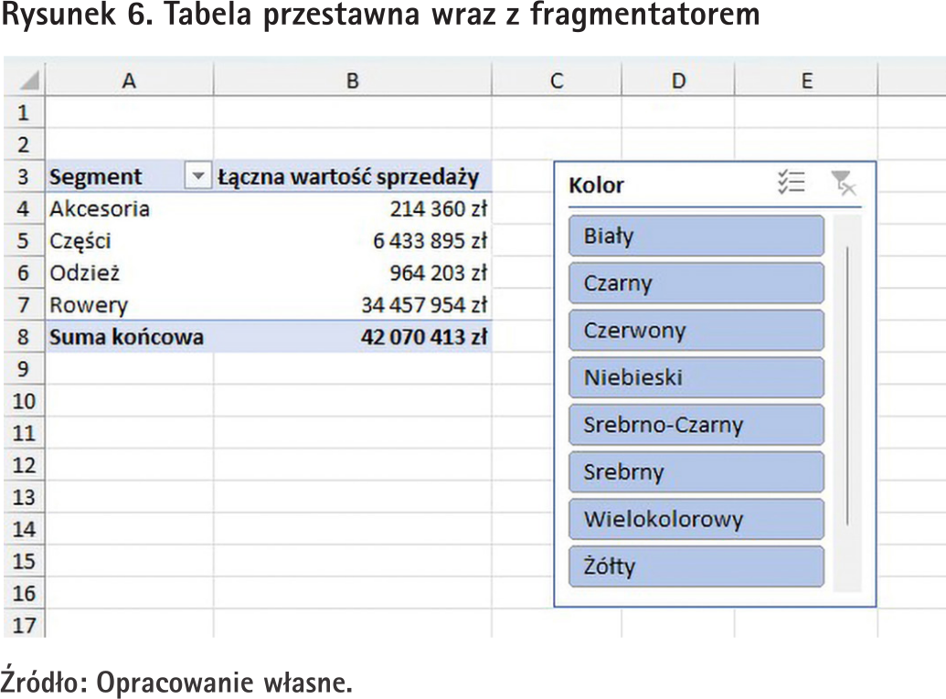Select row 8 header

23,337
